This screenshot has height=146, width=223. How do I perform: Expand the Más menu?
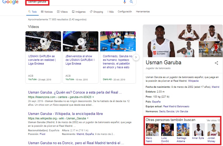click(x=110, y=12)
